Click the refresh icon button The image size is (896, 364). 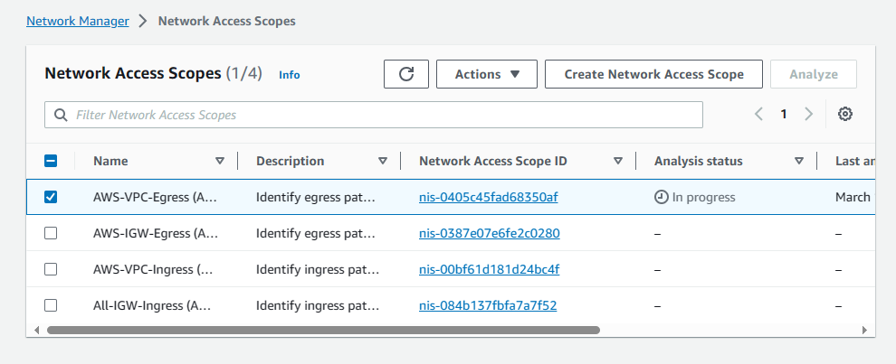point(406,74)
